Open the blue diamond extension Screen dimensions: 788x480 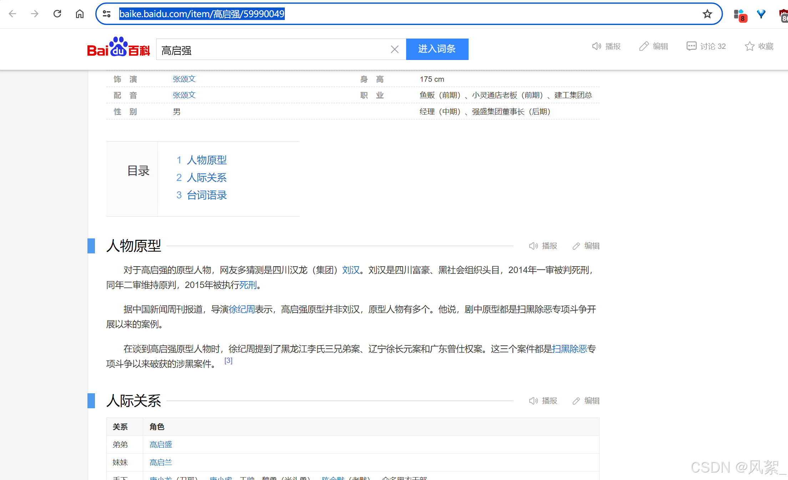tap(761, 14)
